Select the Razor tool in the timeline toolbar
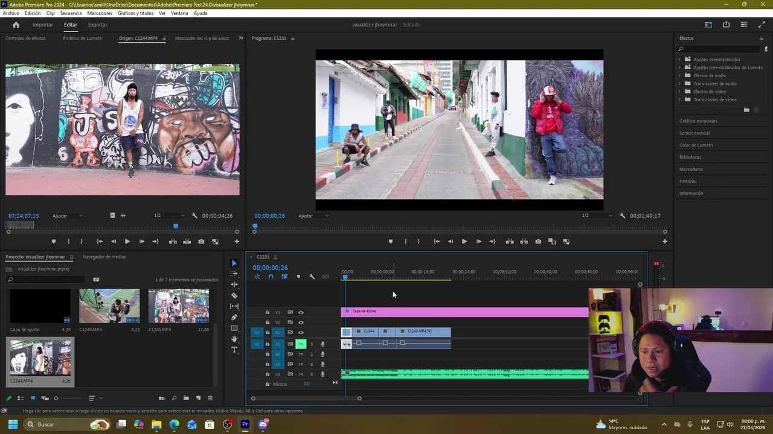This screenshot has width=773, height=434. pyautogui.click(x=234, y=295)
